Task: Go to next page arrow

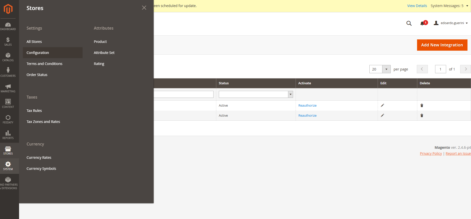Action: [x=465, y=69]
